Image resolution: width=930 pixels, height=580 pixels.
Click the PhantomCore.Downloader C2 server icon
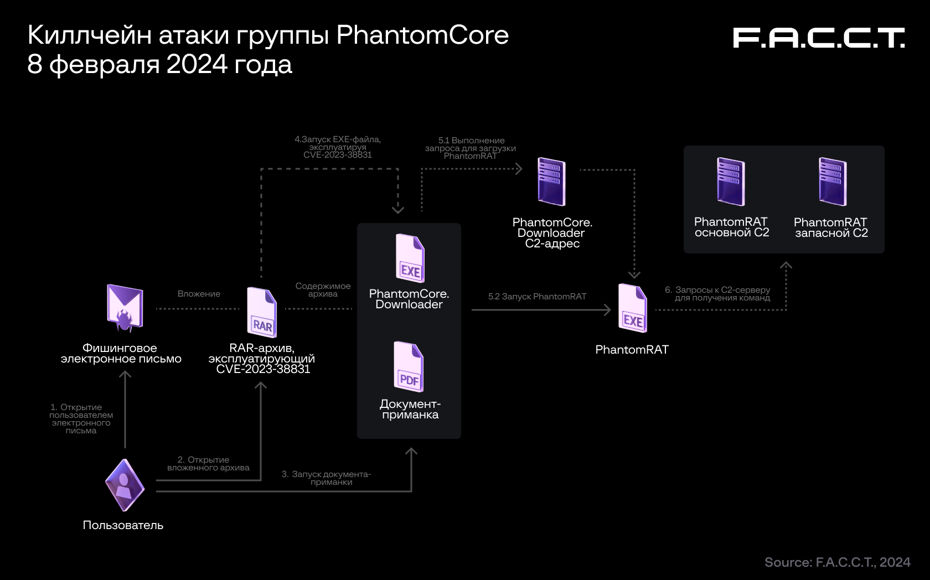click(x=551, y=181)
